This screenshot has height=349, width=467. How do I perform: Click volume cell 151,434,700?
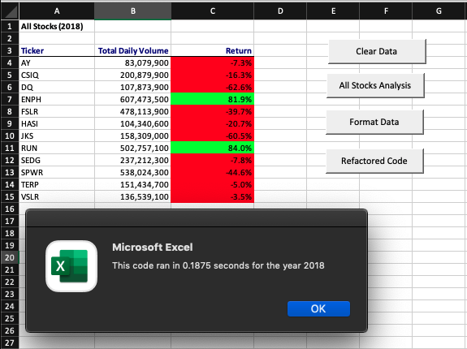pyautogui.click(x=133, y=184)
